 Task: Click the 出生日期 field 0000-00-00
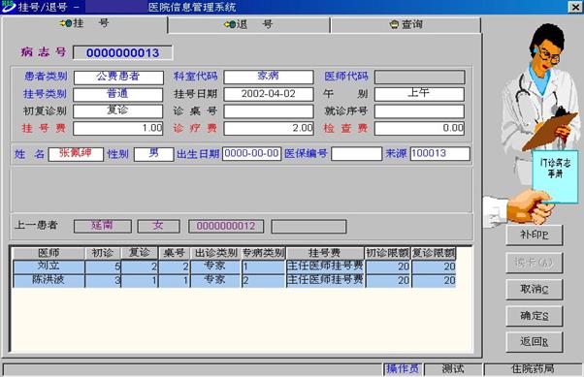(252, 153)
